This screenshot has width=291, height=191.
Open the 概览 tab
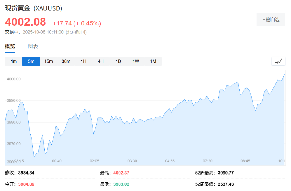click(x=10, y=46)
